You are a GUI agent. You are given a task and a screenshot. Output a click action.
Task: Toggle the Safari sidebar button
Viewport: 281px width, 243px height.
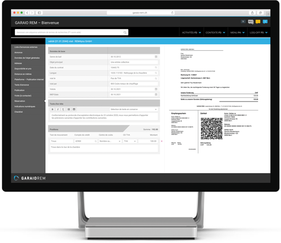[39, 13]
